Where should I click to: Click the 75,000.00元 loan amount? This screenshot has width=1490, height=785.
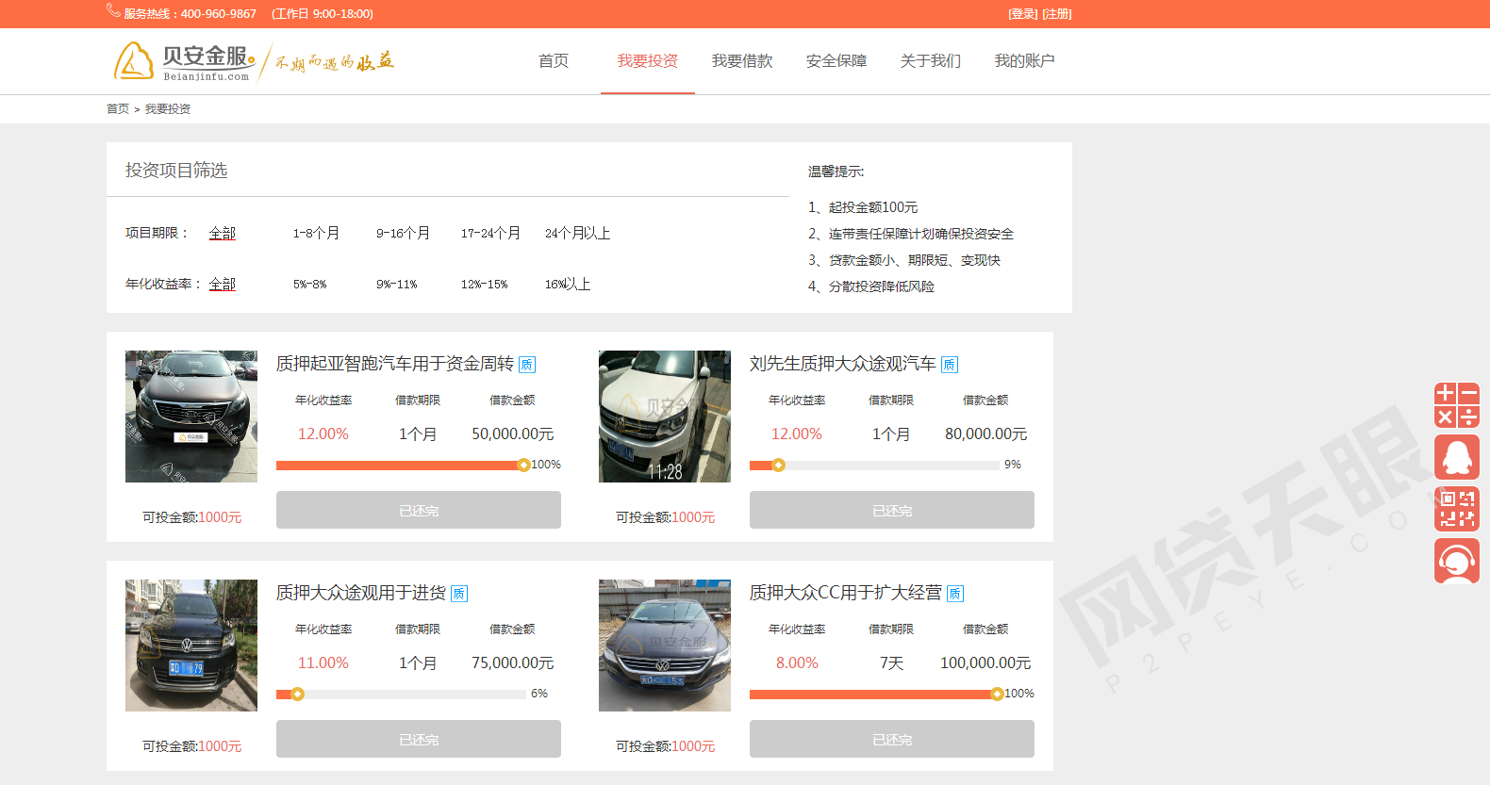[x=513, y=662]
